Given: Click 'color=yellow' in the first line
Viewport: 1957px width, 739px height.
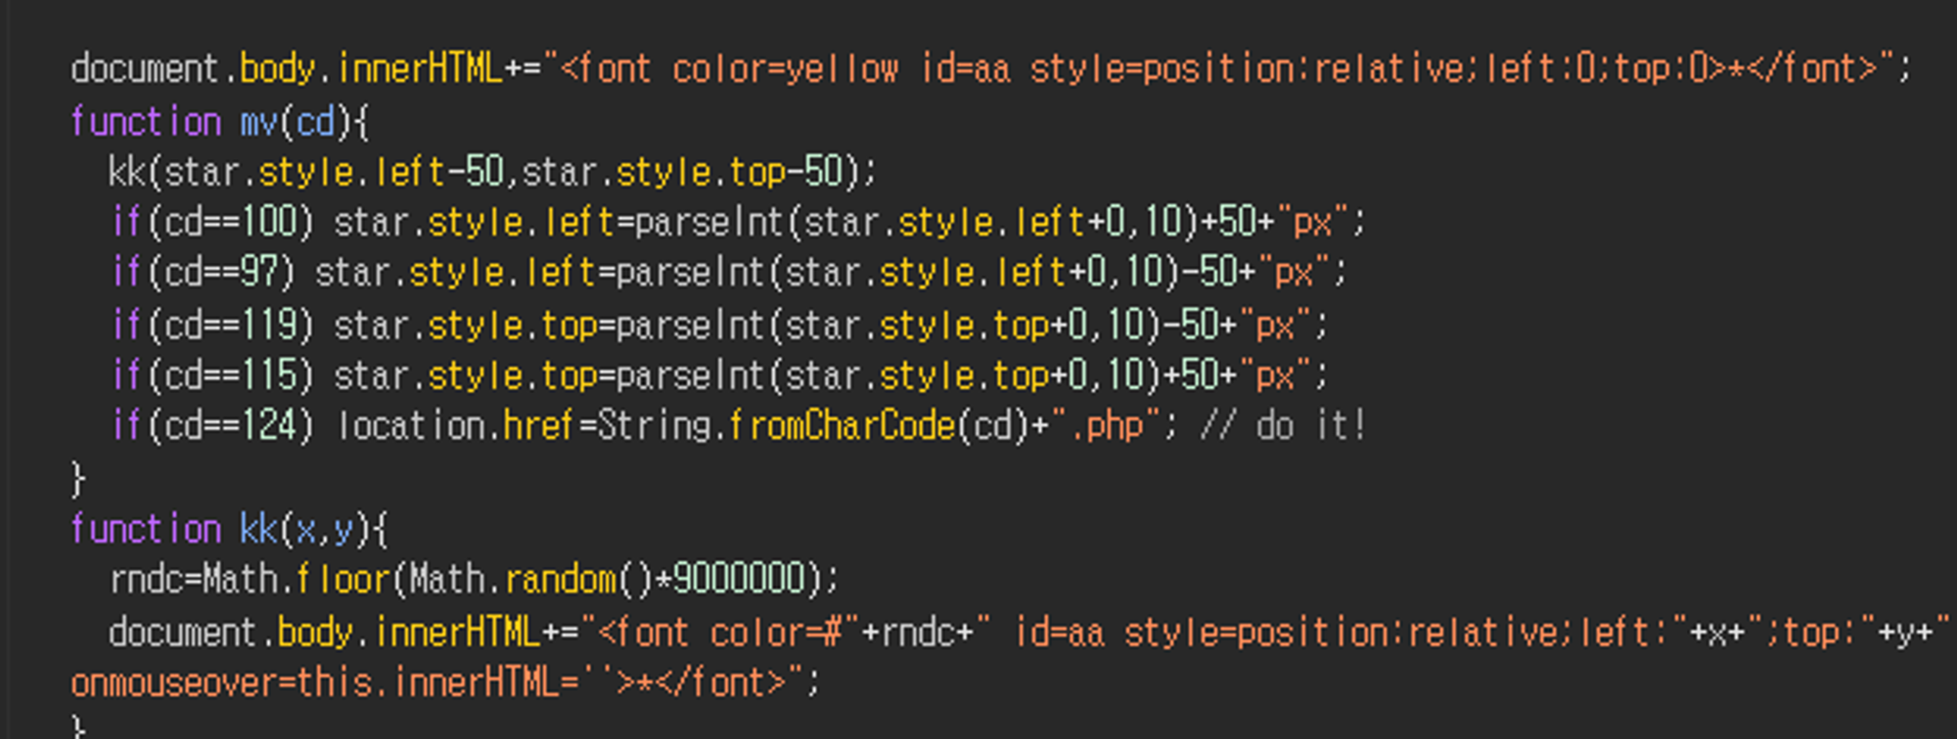Looking at the screenshot, I should (x=785, y=68).
